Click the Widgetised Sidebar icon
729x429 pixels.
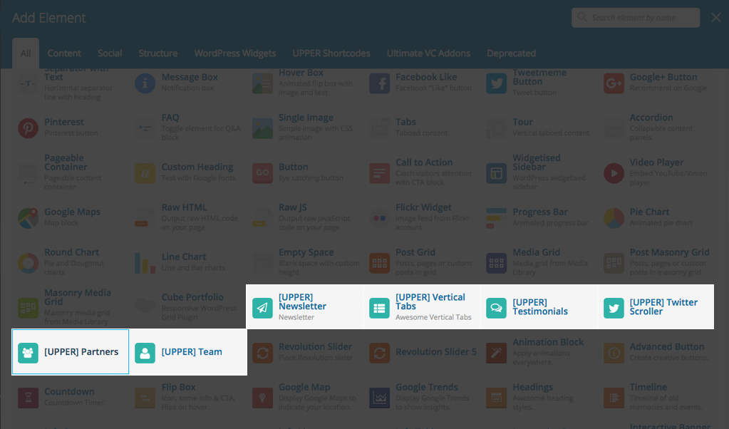point(497,173)
